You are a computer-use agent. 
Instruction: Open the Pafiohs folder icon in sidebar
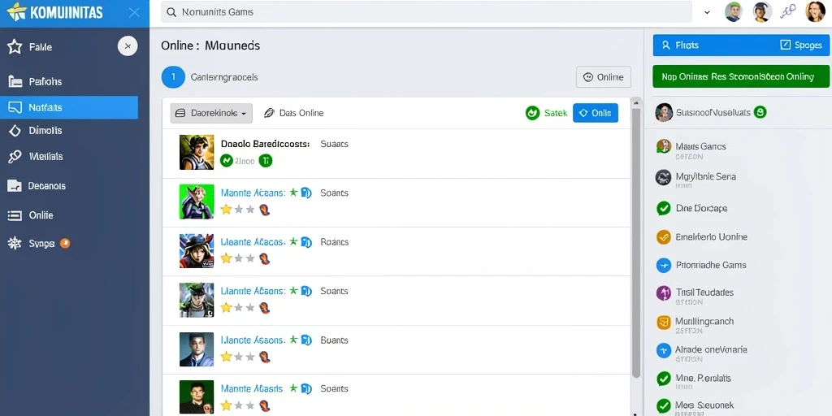click(x=15, y=81)
